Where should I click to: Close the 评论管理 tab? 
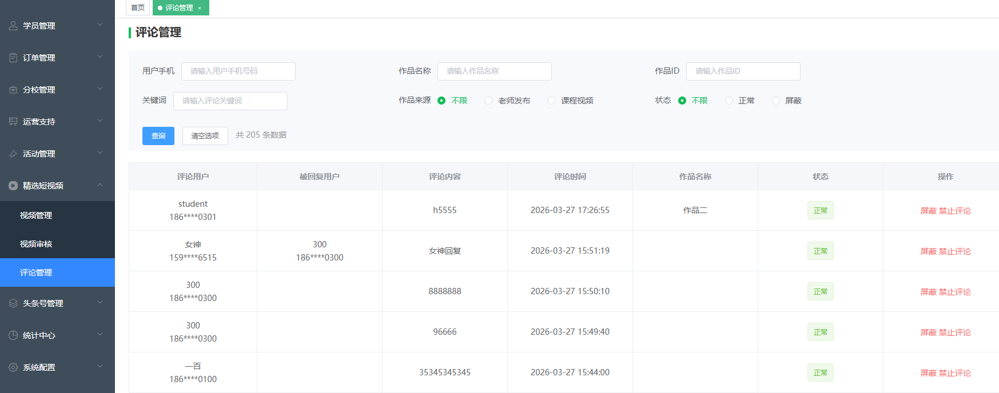pyautogui.click(x=200, y=8)
